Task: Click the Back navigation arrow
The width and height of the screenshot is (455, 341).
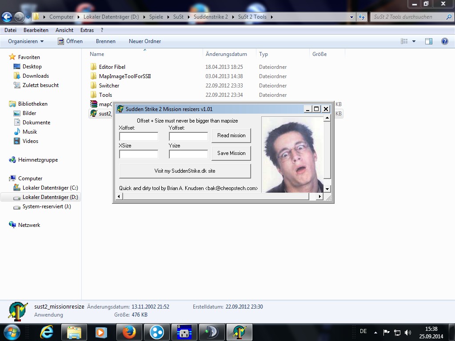Action: 7,17
